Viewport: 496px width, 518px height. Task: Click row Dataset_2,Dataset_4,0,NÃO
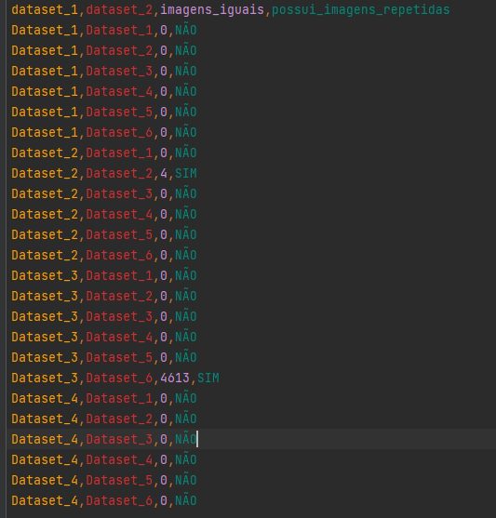pyautogui.click(x=104, y=215)
